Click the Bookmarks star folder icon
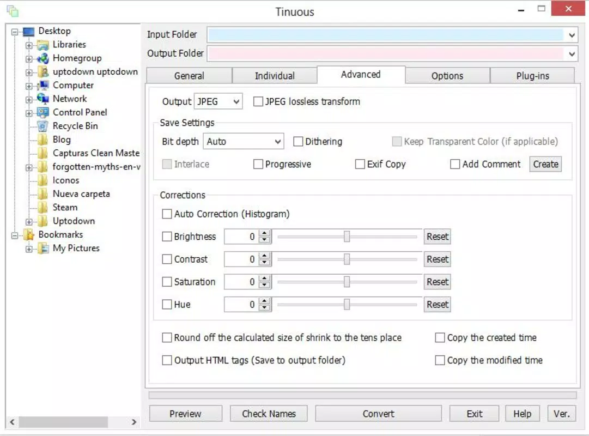589x436 pixels. [29, 235]
